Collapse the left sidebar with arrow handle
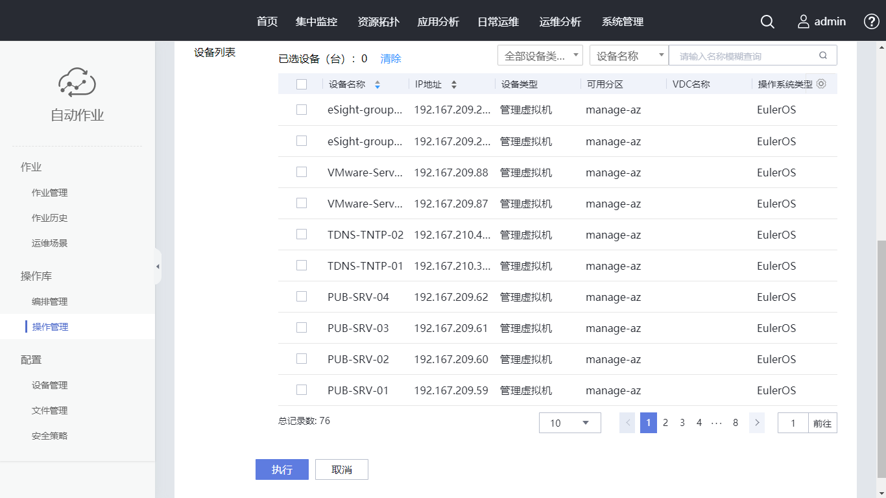 click(158, 267)
